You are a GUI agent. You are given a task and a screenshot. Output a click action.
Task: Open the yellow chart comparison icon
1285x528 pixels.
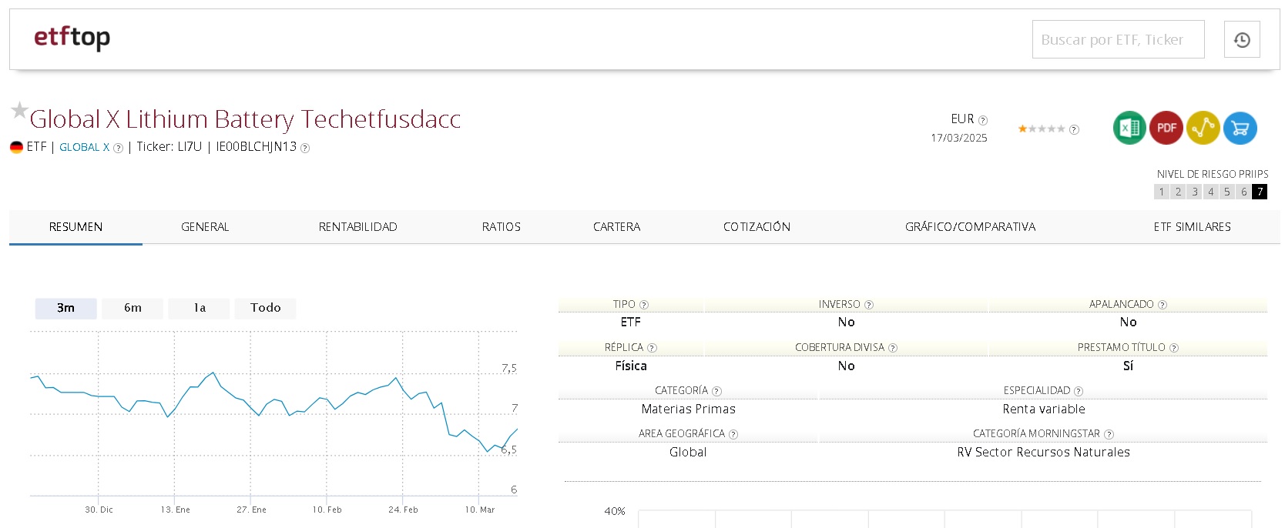tap(1203, 128)
